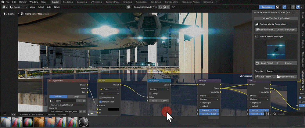Viewport: 305px width, 128px height.
Task: Enable Clamp Result checkbox in Mix node
Action: point(101,98)
